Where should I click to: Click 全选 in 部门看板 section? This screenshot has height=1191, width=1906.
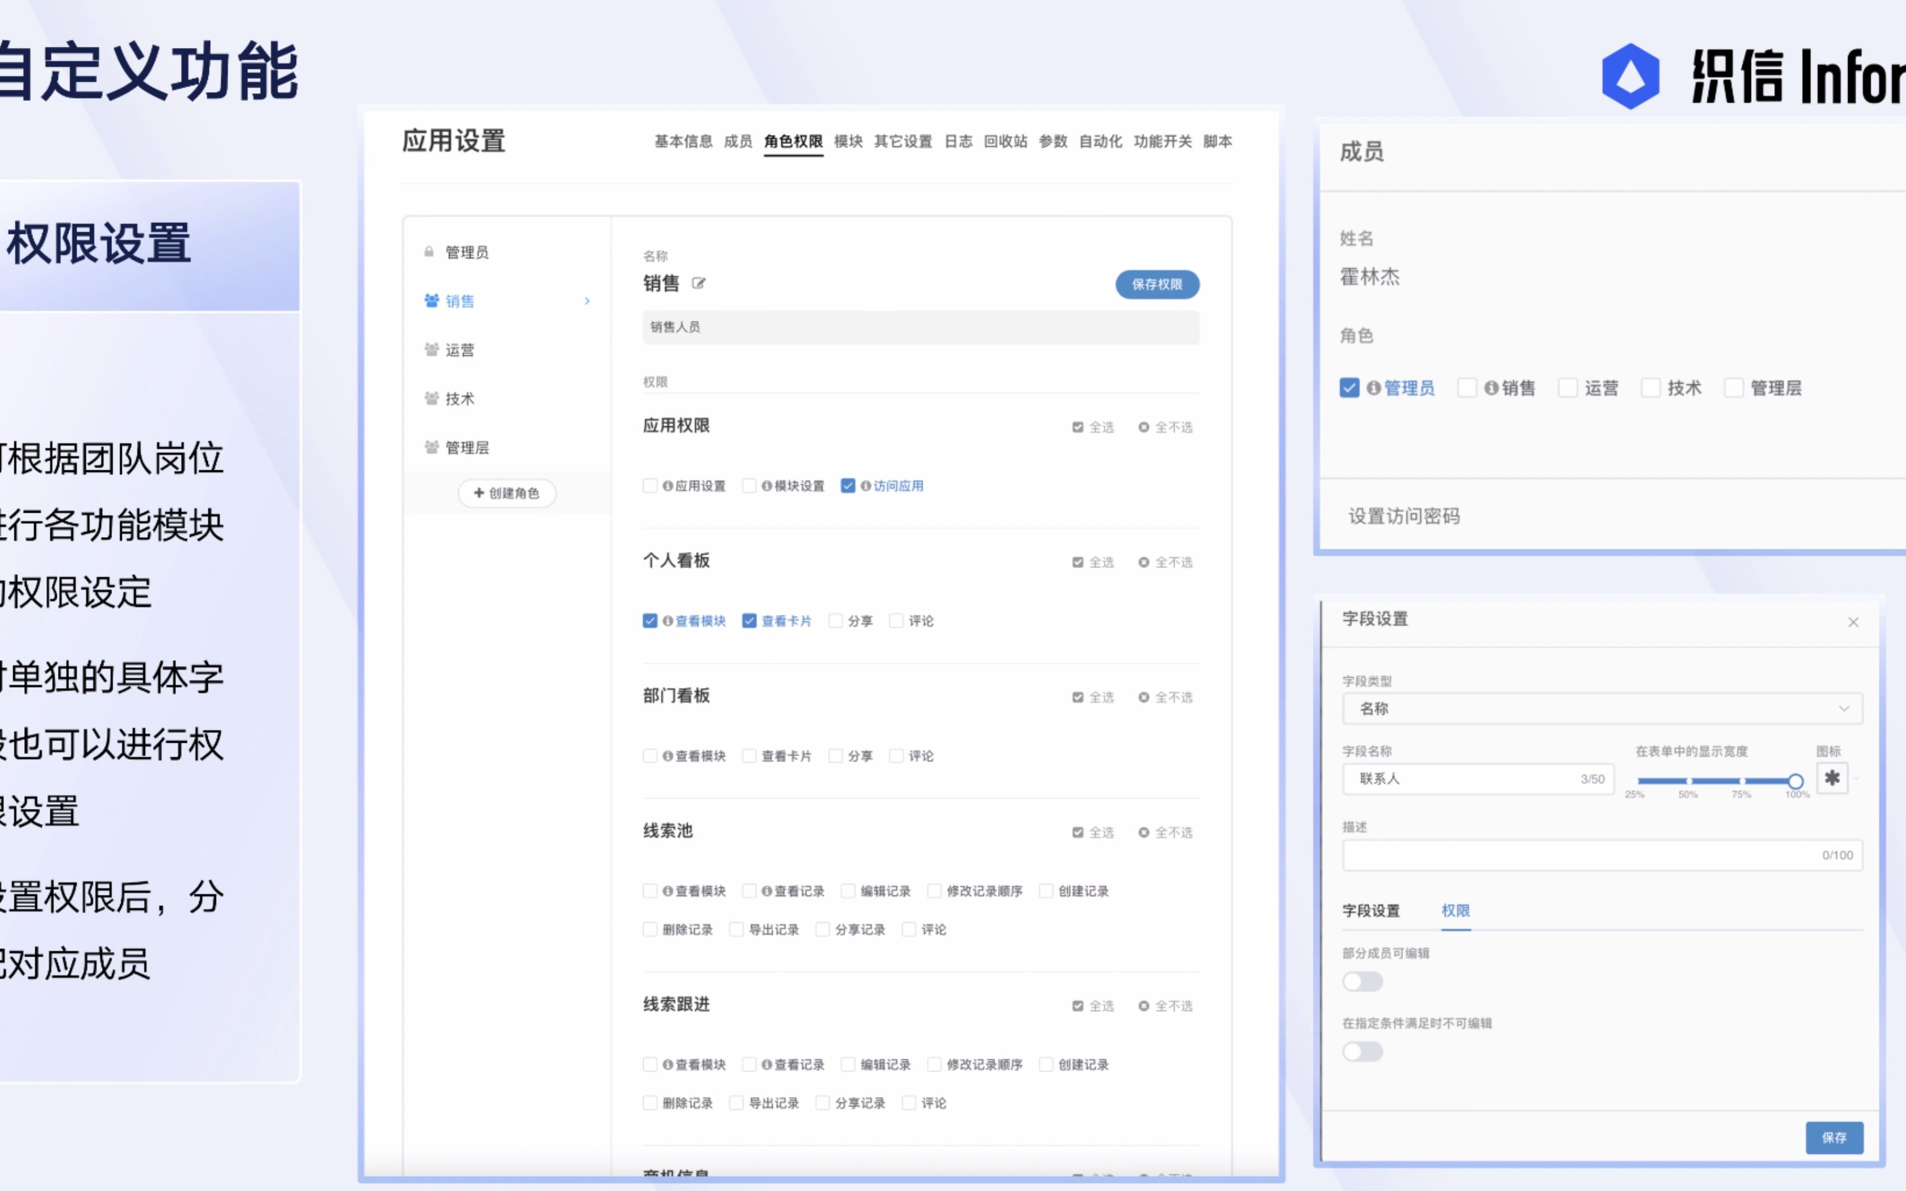pyautogui.click(x=1093, y=697)
